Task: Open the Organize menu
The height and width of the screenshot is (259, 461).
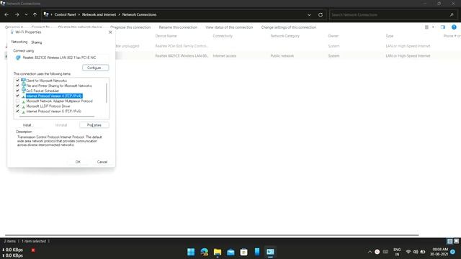Action: [14, 27]
